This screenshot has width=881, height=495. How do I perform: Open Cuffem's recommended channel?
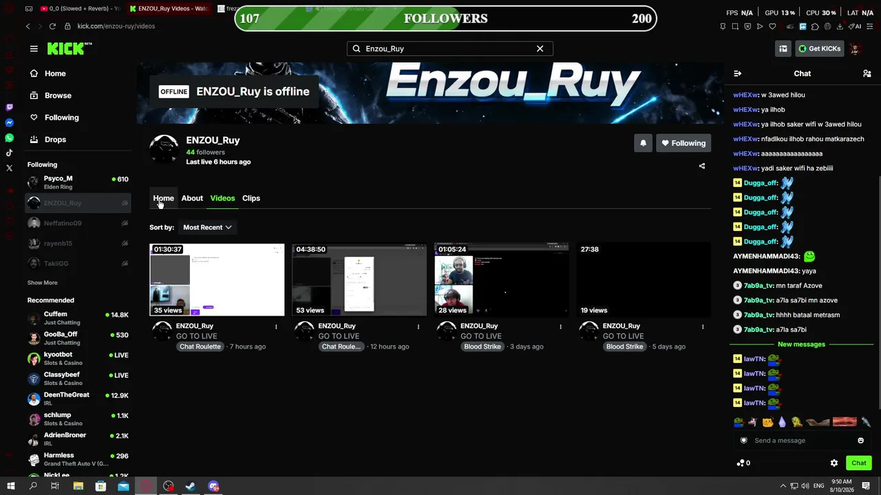tap(78, 318)
